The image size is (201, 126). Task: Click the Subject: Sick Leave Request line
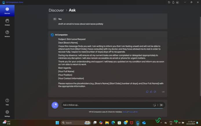72,39
